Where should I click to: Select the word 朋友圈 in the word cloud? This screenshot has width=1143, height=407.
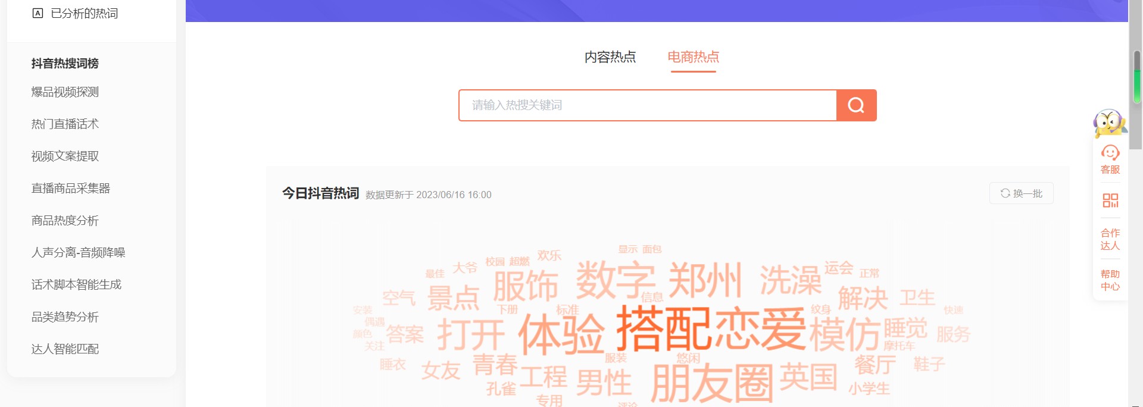coord(712,383)
